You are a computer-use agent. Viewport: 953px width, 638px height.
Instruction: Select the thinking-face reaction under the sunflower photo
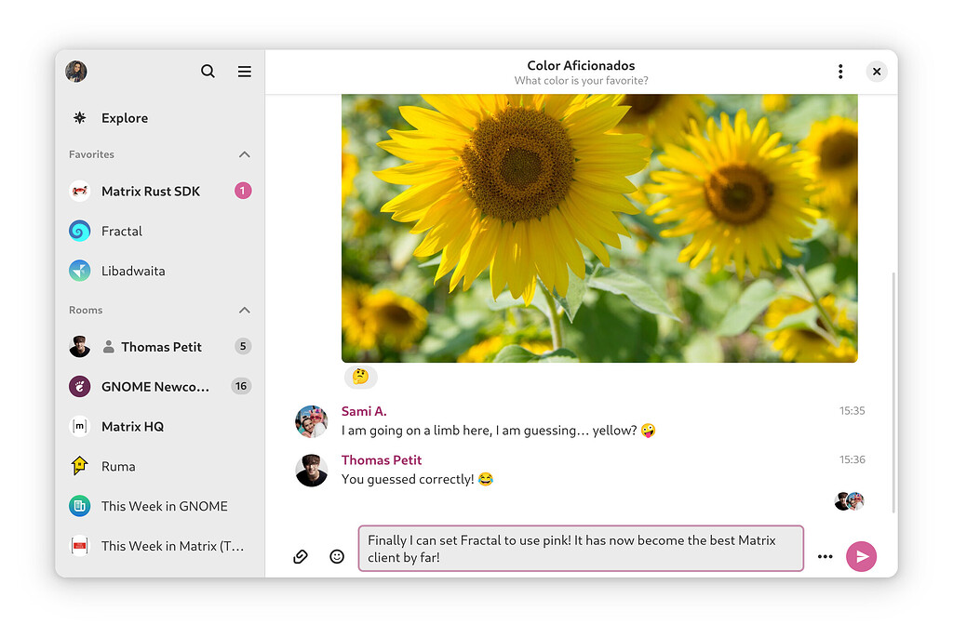tap(361, 377)
